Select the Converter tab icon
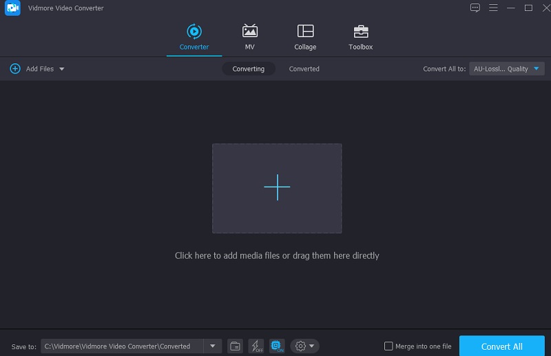This screenshot has width=551, height=356. [x=194, y=31]
